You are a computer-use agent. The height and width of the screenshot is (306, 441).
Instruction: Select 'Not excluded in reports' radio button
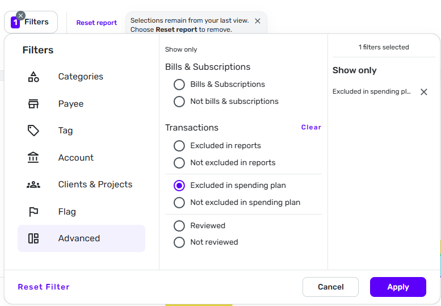pyautogui.click(x=179, y=163)
